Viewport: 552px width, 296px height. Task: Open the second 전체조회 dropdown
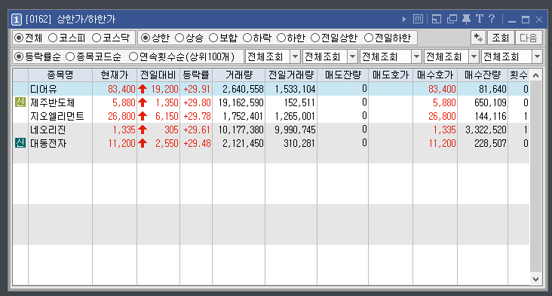[x=352, y=56]
